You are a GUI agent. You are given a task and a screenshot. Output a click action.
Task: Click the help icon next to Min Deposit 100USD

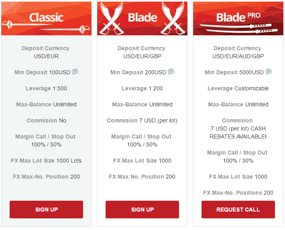75,71
